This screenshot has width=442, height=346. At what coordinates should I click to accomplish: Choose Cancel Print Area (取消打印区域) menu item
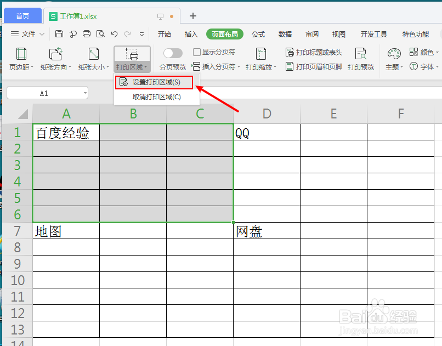tap(156, 97)
